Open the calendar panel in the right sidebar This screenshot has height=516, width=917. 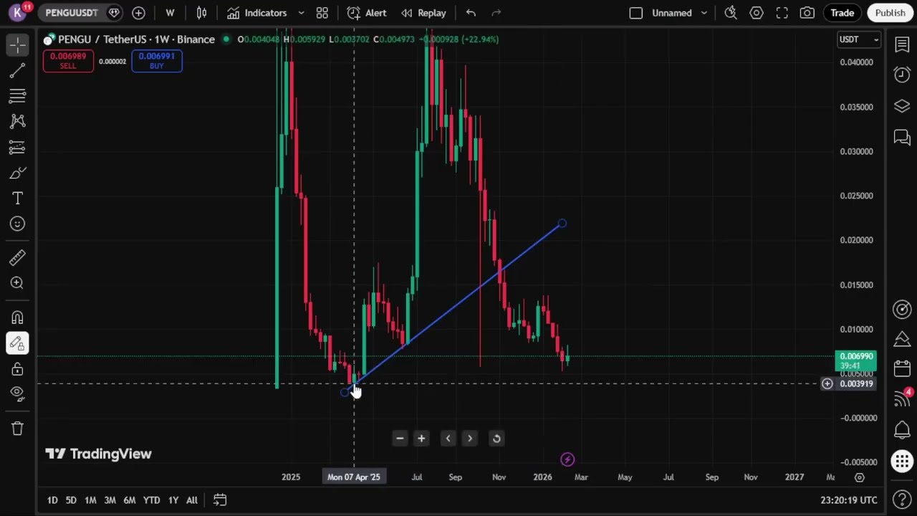pyautogui.click(x=902, y=368)
